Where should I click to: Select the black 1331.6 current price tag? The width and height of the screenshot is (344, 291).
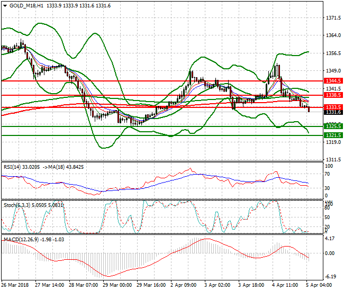(x=333, y=112)
